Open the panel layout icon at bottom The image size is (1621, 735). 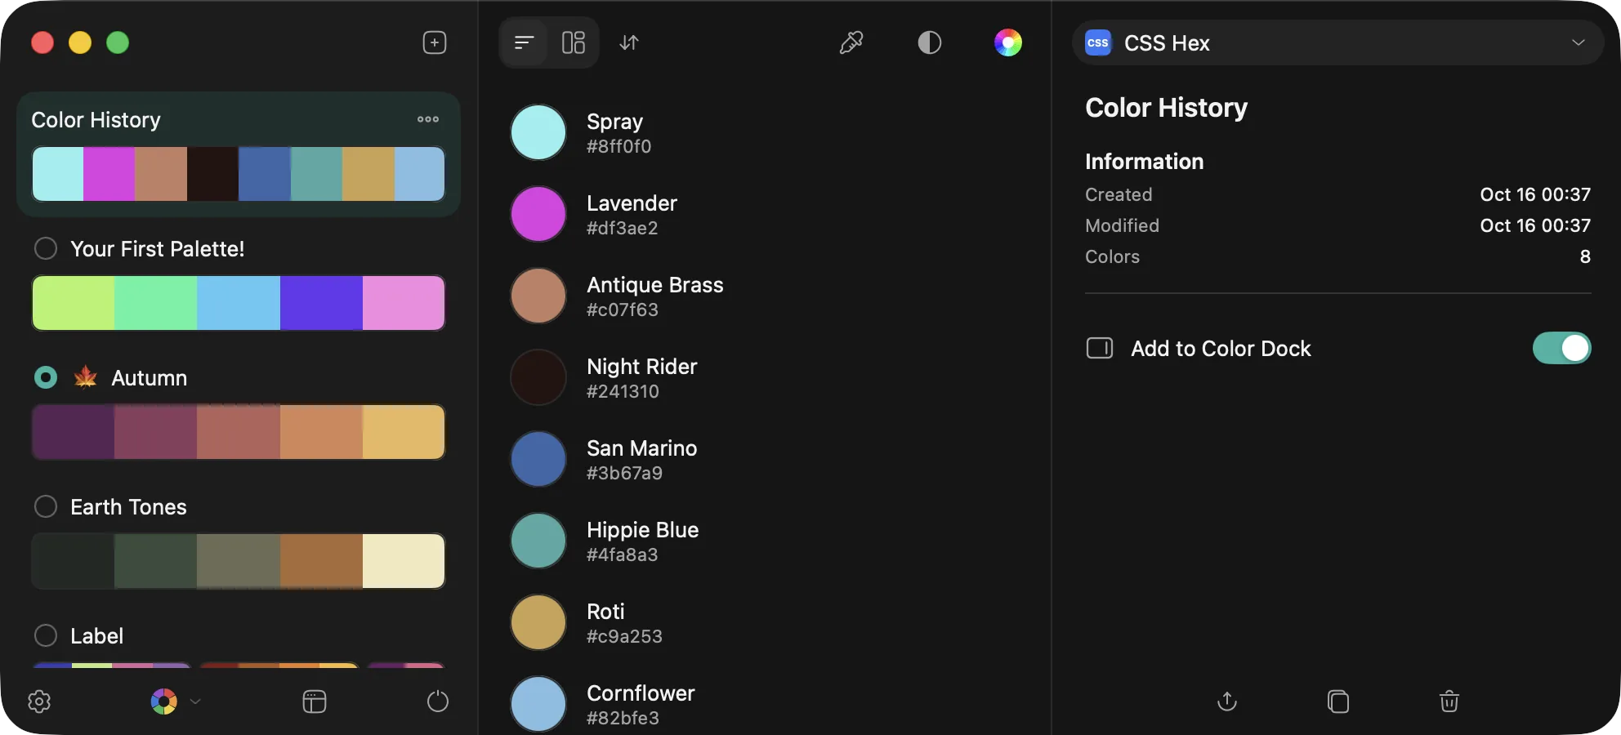click(x=315, y=702)
